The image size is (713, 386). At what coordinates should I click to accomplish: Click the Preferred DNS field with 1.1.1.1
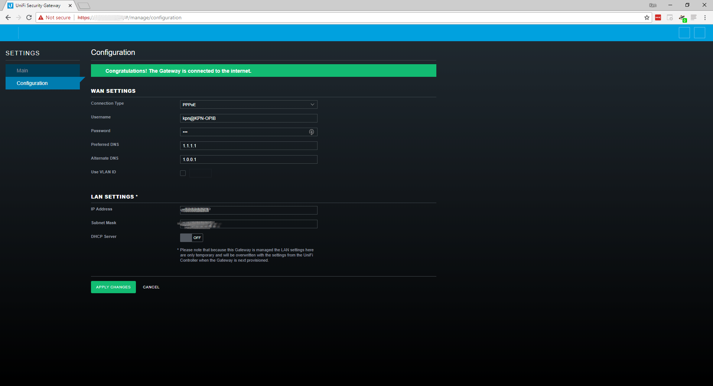pos(249,146)
